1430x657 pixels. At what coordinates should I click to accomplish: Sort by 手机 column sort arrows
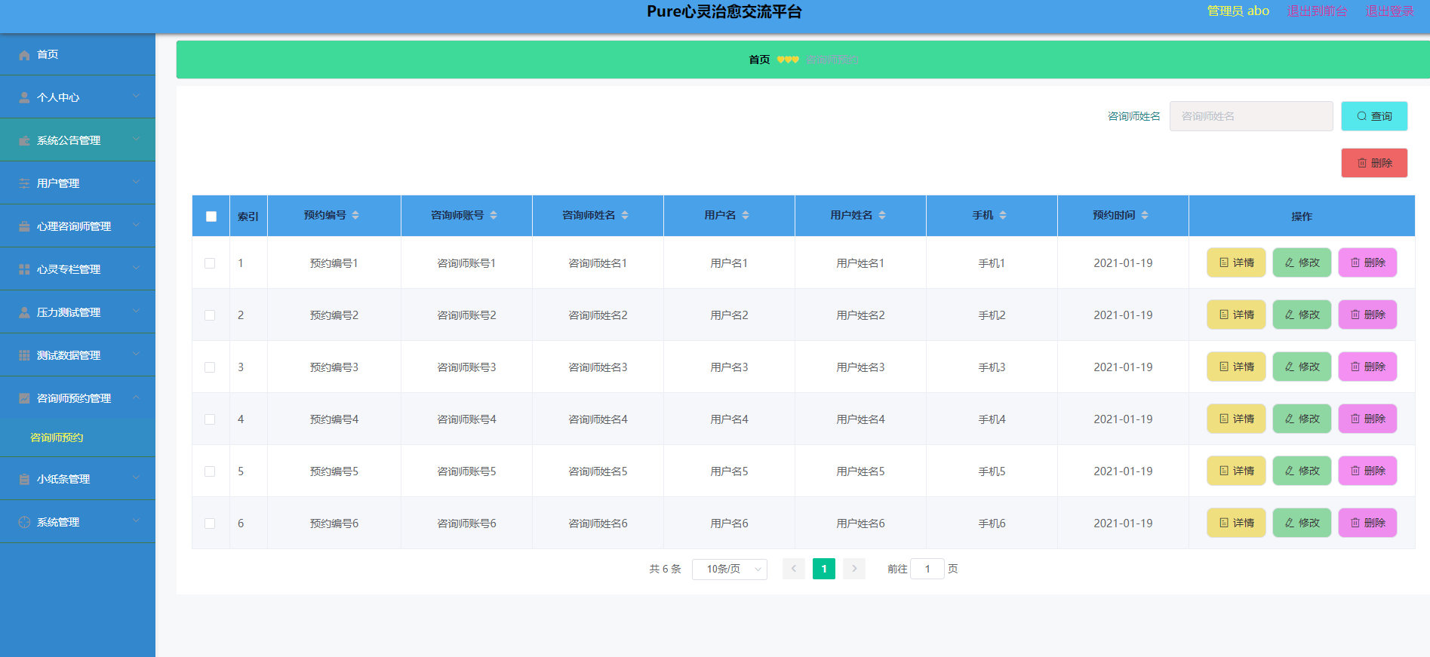(1003, 216)
